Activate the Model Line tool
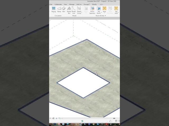The height and width of the screenshot is (126, 169). (74, 10)
